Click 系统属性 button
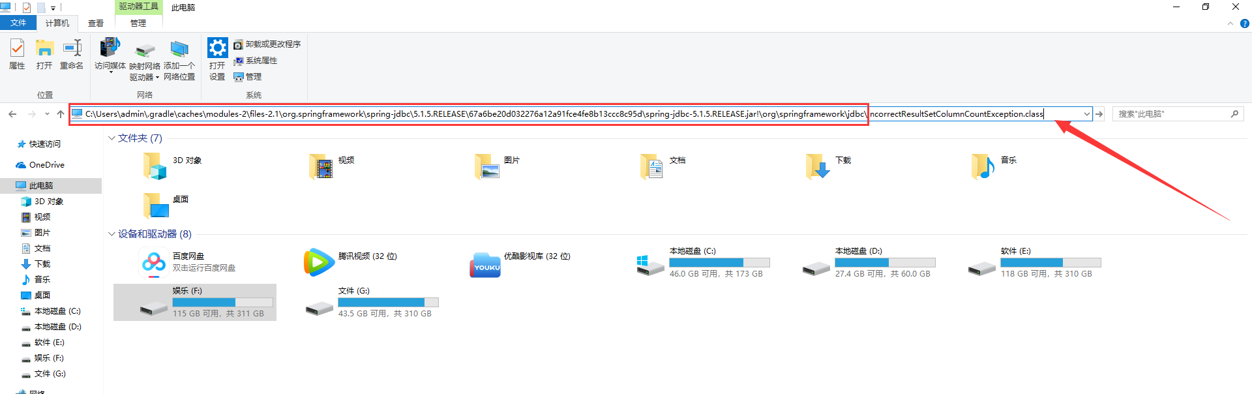 tap(256, 61)
